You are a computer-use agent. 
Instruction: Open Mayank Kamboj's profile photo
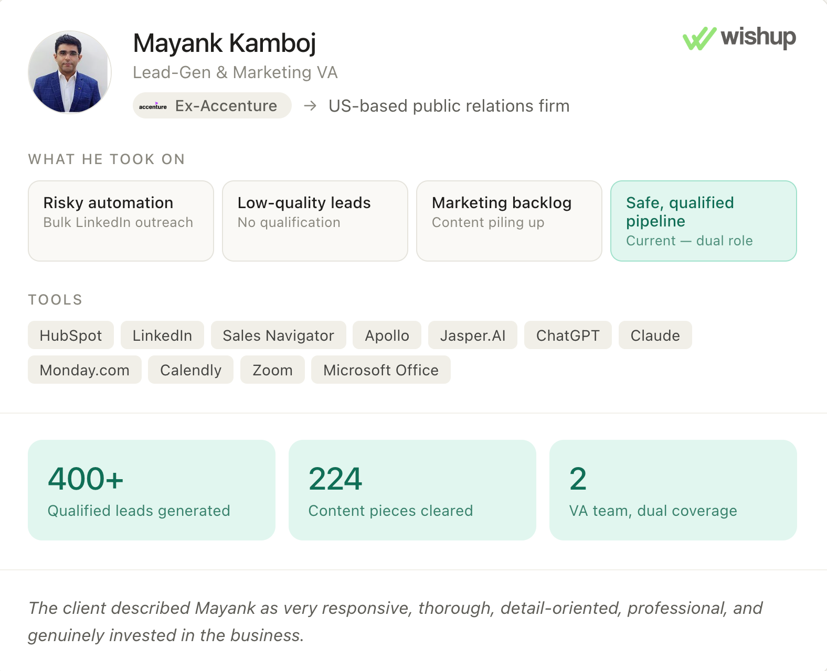coord(70,72)
